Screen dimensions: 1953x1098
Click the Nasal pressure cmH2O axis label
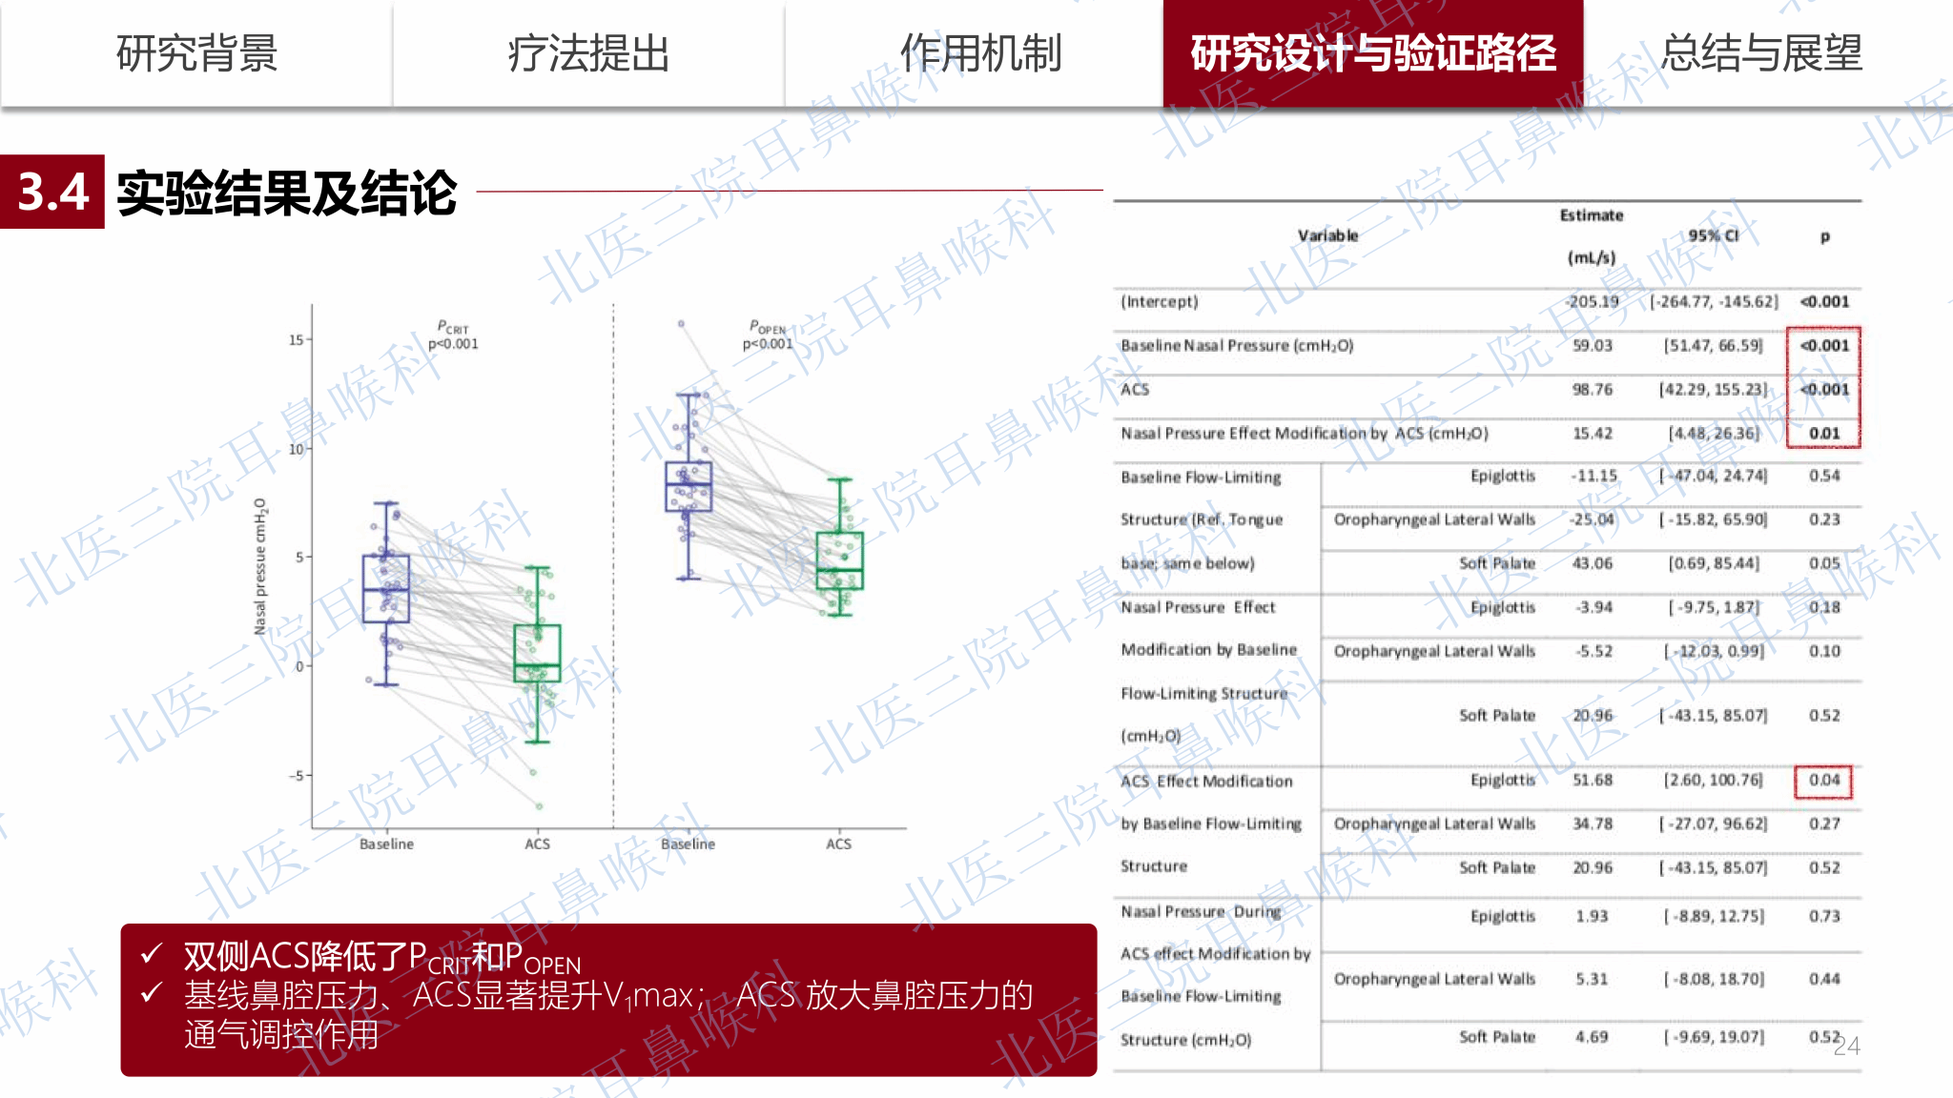point(259,566)
